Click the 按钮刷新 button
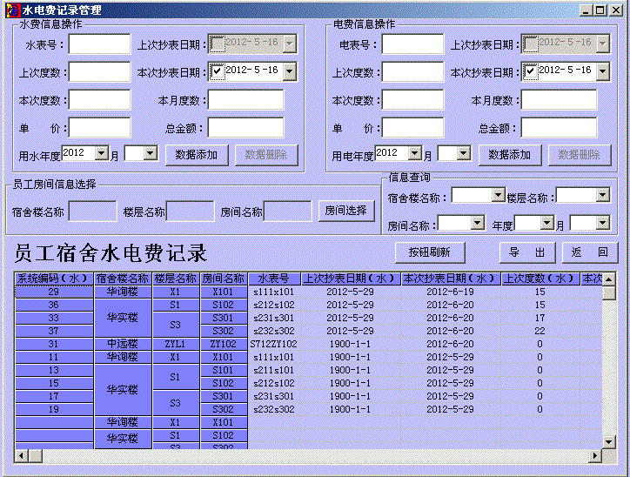The height and width of the screenshot is (477, 630). point(430,252)
